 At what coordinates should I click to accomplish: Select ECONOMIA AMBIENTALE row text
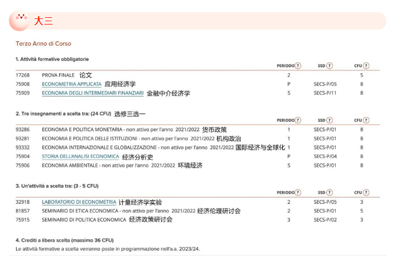[108, 165]
